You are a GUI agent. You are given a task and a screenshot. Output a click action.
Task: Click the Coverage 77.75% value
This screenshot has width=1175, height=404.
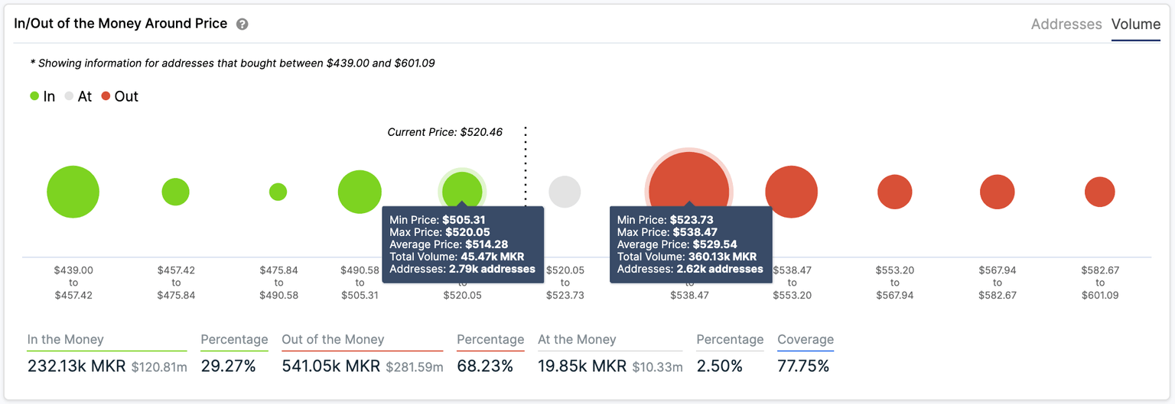tap(803, 367)
